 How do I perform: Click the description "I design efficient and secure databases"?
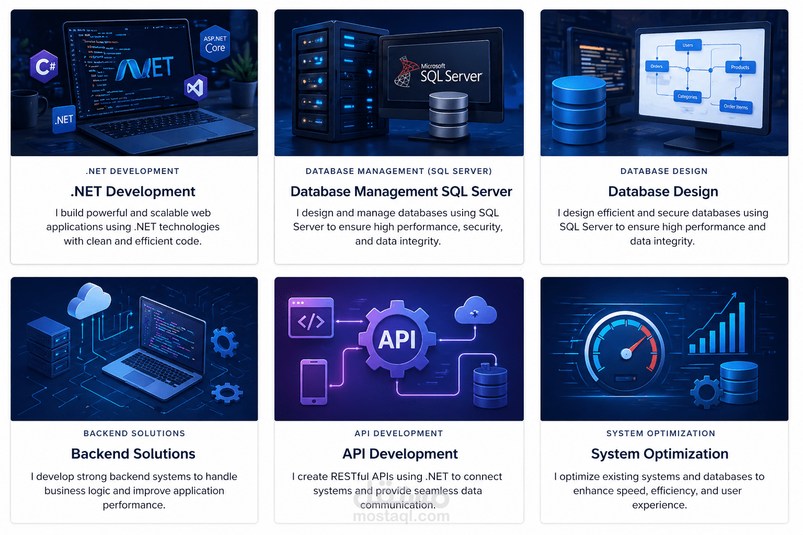pos(663,227)
